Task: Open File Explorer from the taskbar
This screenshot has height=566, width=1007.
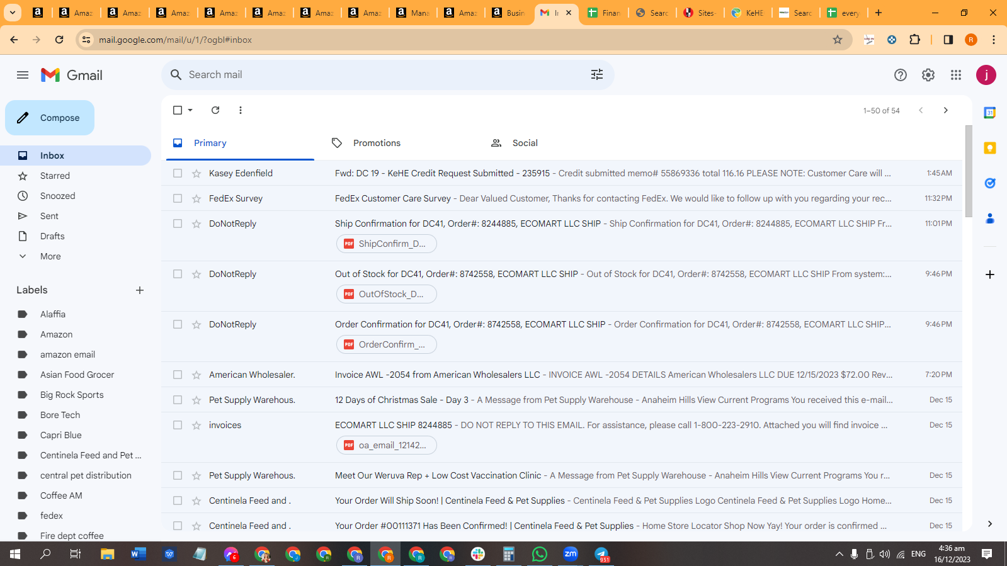Action: [108, 554]
